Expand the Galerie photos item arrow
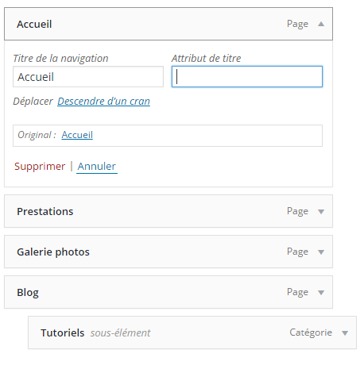The height and width of the screenshot is (369, 364). (321, 252)
